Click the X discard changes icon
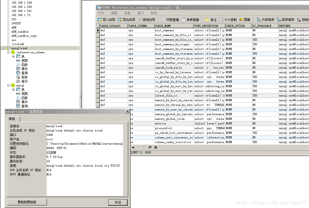This screenshot has width=309, height=208. (144, 147)
